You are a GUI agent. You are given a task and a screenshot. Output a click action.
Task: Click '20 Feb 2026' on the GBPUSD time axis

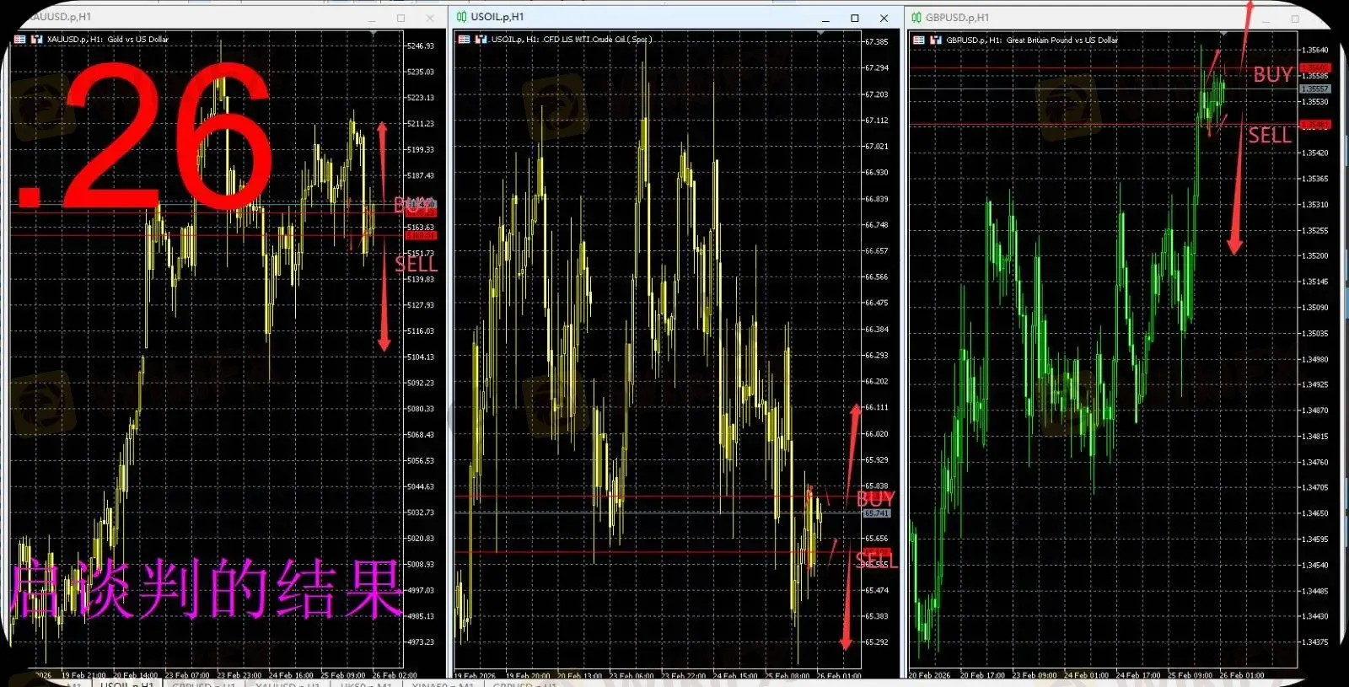point(929,675)
